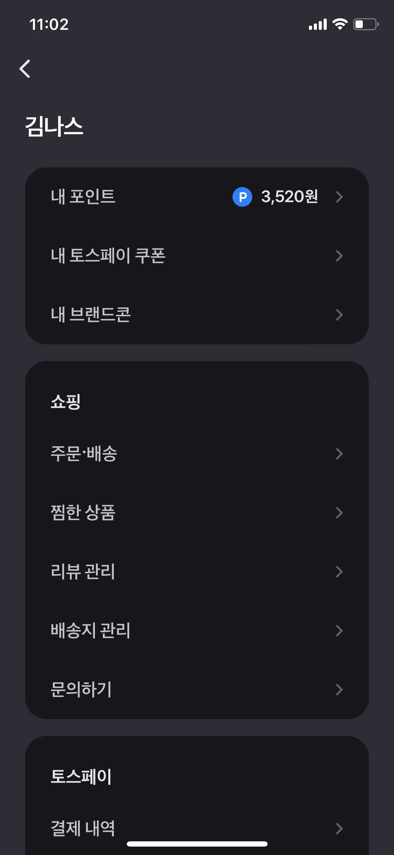This screenshot has height=855, width=394.
Task: Go to 리뷰 관리
Action: 197,572
